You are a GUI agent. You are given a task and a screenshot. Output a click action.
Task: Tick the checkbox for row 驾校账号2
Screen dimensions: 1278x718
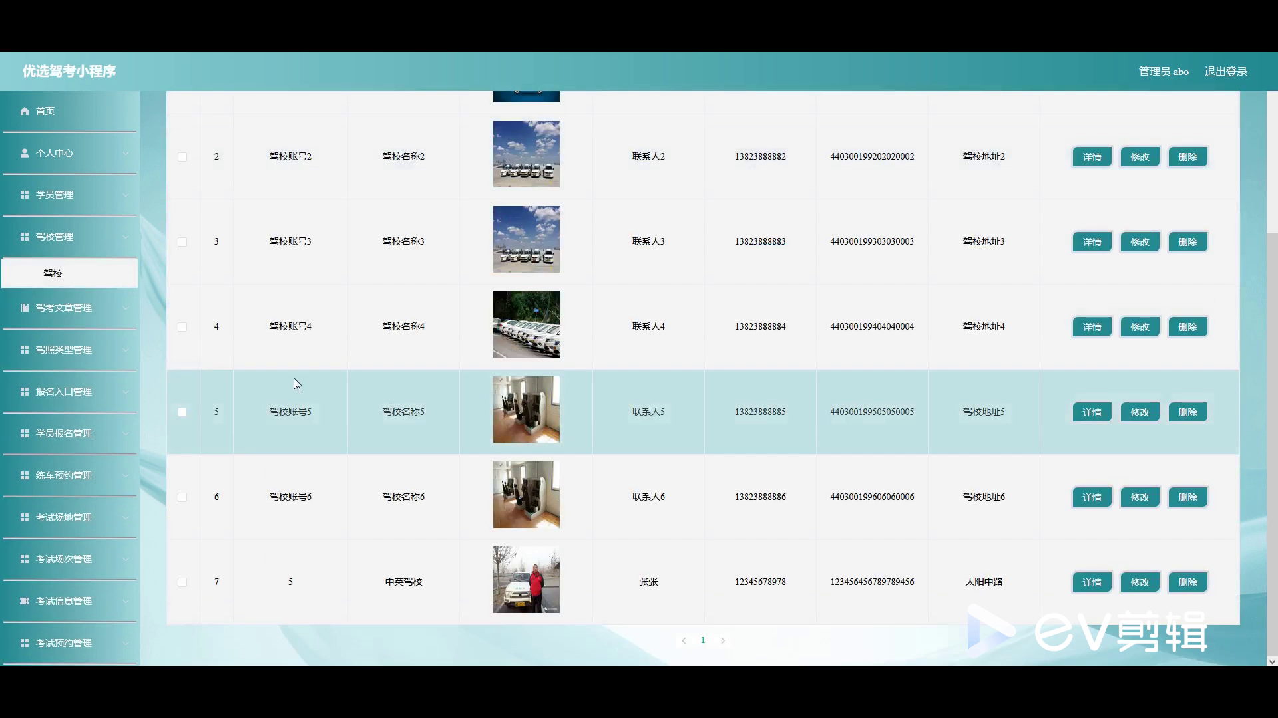click(x=182, y=157)
